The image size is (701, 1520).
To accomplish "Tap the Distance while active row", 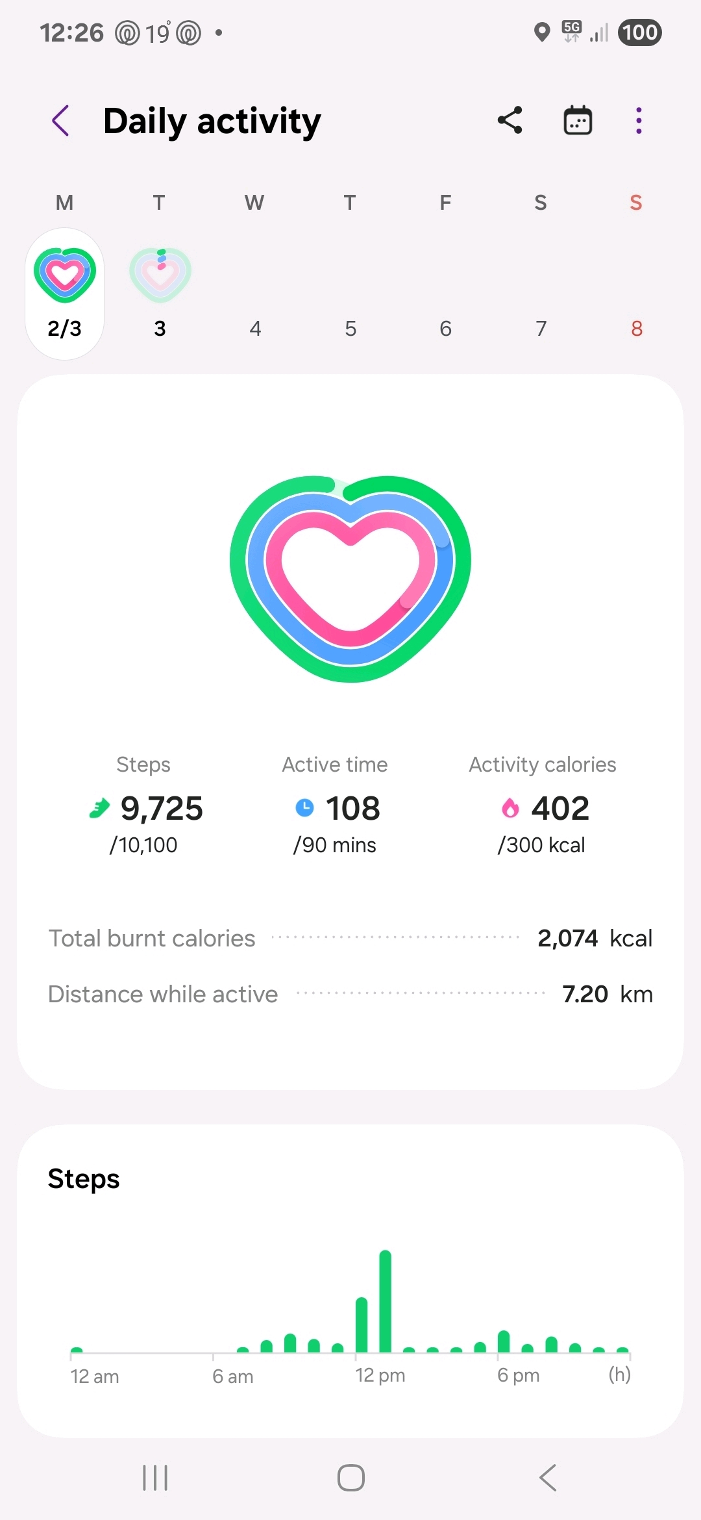I will (x=350, y=994).
